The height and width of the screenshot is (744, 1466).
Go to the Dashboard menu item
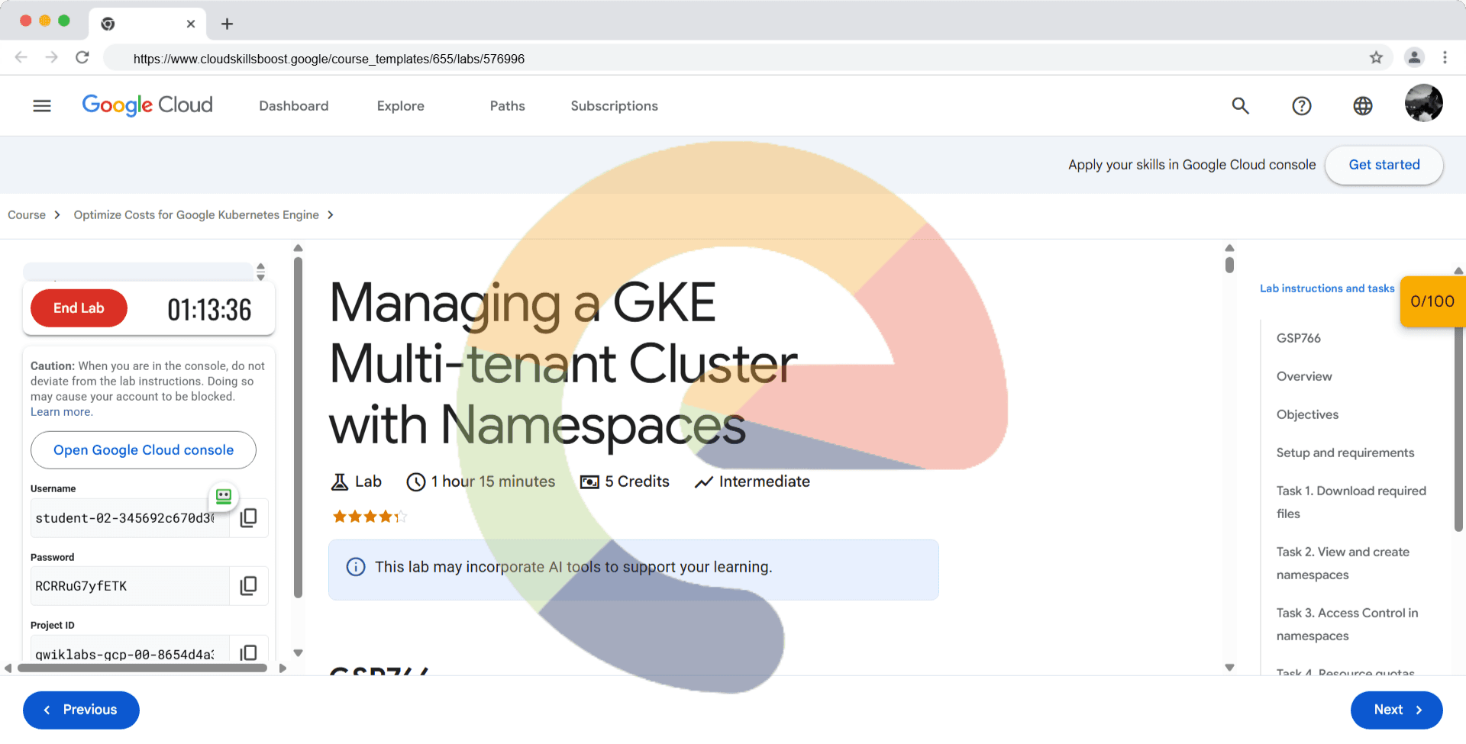click(x=293, y=106)
